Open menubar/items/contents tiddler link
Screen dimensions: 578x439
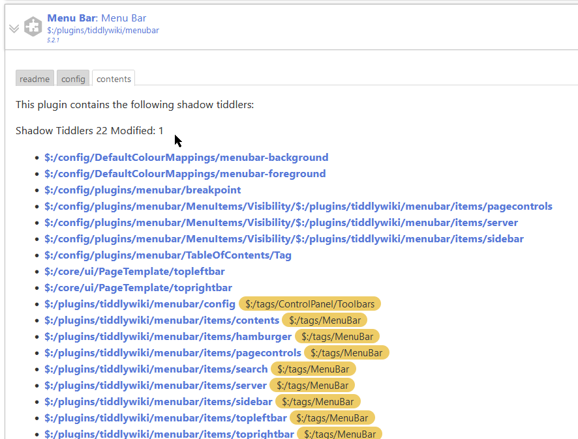(162, 320)
